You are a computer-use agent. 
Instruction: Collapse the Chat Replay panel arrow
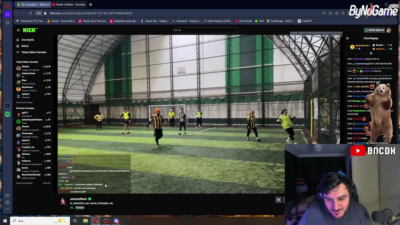pos(347,38)
